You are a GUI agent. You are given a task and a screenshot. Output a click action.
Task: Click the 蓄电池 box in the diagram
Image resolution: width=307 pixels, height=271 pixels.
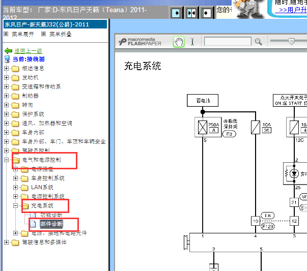click(x=203, y=101)
